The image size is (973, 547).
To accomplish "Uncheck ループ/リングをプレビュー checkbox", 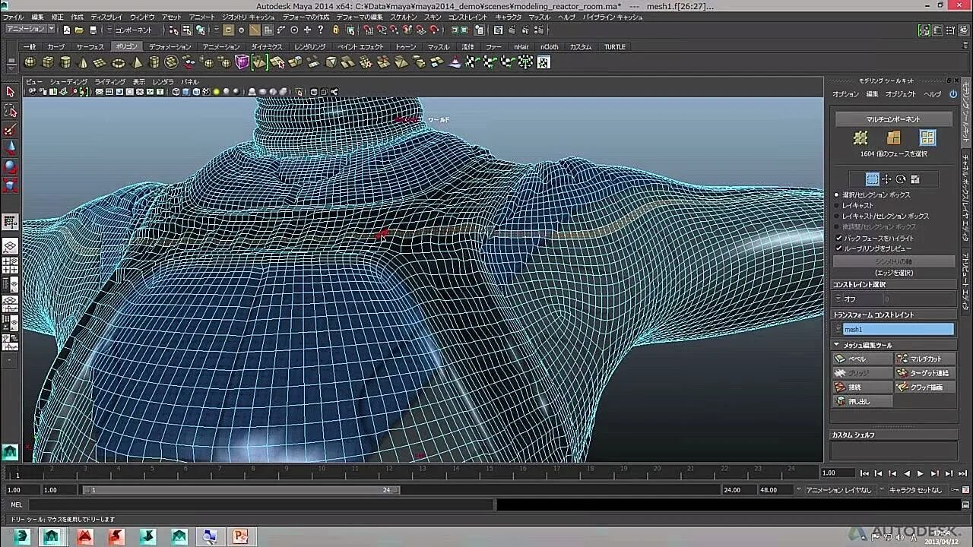I will [x=838, y=248].
